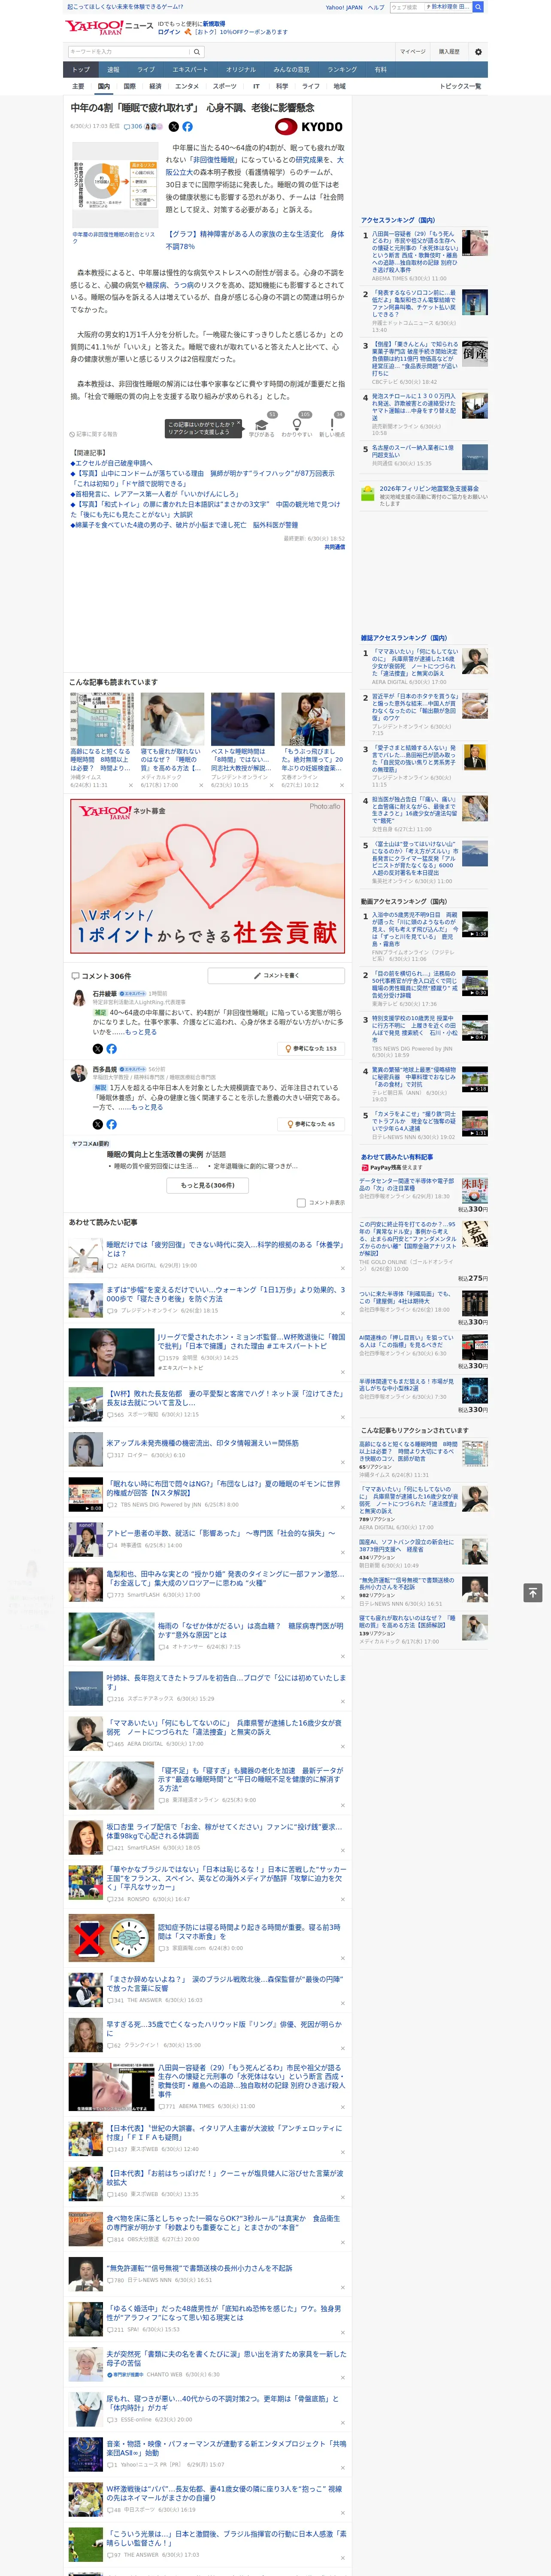Share 西多昌規's comment on Facebook
Image resolution: width=551 pixels, height=2576 pixels.
pyautogui.click(x=111, y=1125)
